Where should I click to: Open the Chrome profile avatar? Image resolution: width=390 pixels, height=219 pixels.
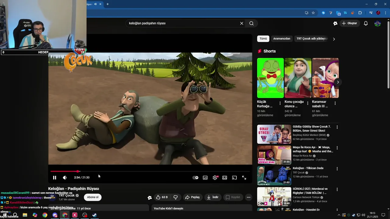pyautogui.click(x=378, y=13)
